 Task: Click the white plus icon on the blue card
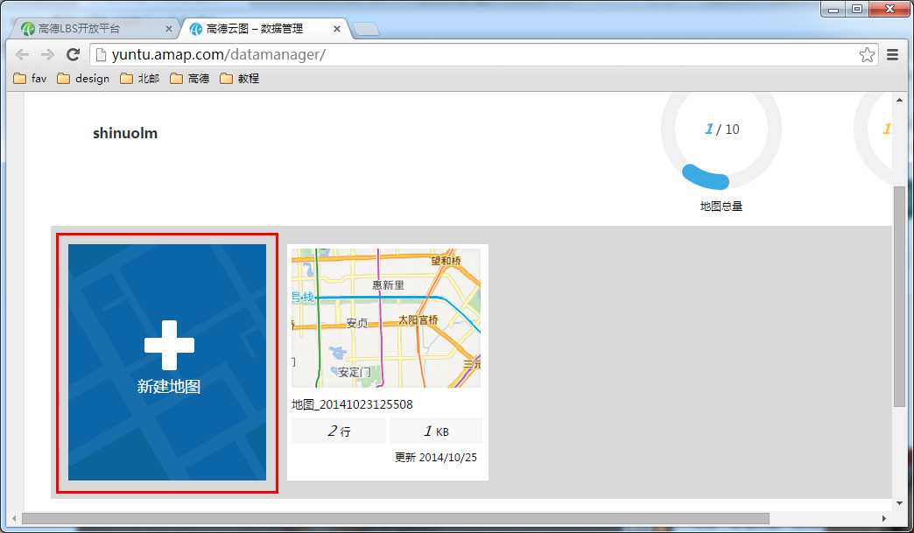(x=170, y=345)
